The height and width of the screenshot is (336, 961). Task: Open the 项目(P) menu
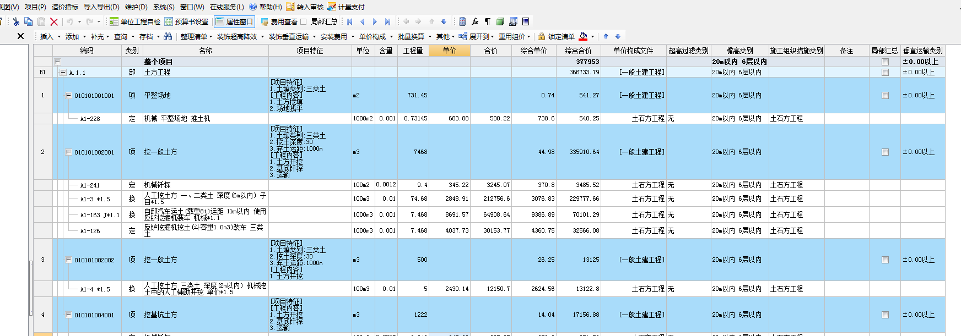click(35, 7)
